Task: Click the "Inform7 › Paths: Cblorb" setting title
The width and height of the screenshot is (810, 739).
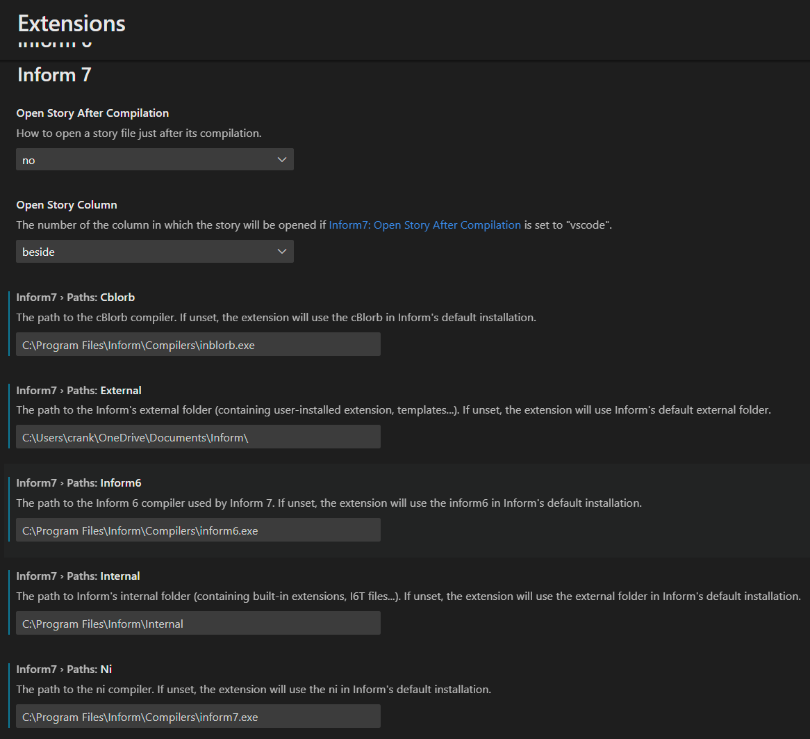Action: coord(76,298)
